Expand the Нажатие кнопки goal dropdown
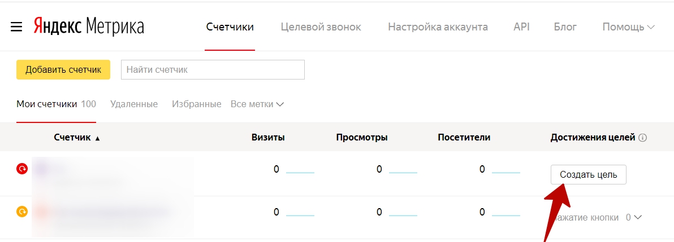 pos(638,217)
